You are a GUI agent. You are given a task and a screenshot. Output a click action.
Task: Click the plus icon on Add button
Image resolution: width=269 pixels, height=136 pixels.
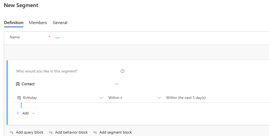tap(18, 113)
